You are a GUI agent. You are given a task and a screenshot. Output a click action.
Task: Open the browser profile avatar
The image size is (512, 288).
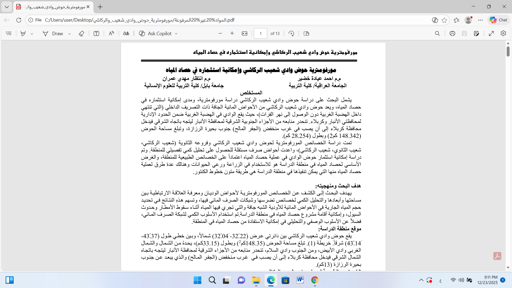[x=468, y=20]
